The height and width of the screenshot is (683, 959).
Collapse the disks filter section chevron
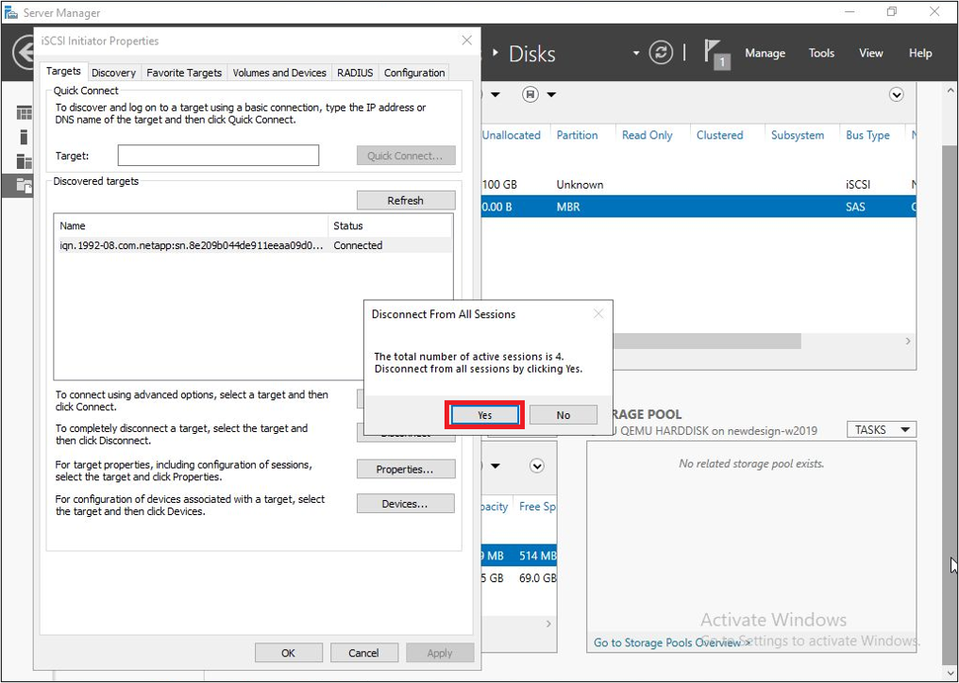(897, 94)
